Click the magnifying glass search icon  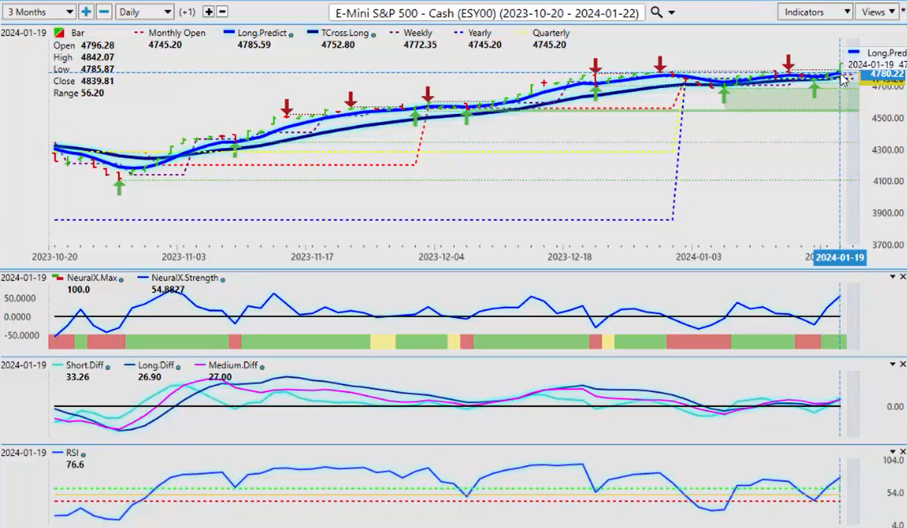[x=656, y=12]
